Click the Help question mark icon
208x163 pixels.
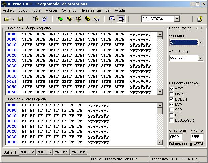199,19
